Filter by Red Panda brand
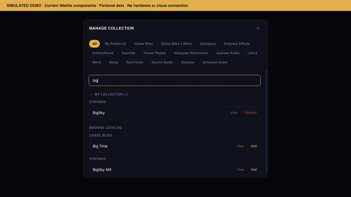 [x=135, y=62]
